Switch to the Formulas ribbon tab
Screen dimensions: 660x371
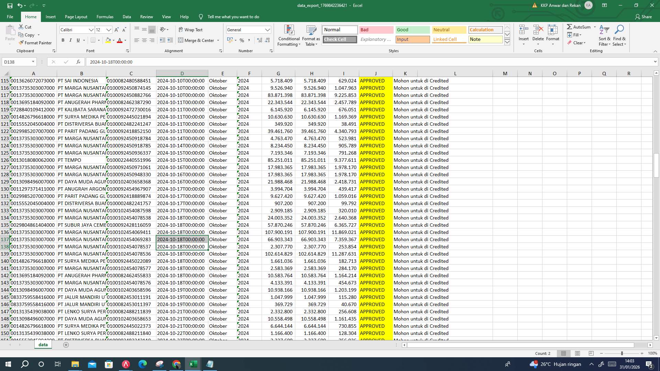105,16
